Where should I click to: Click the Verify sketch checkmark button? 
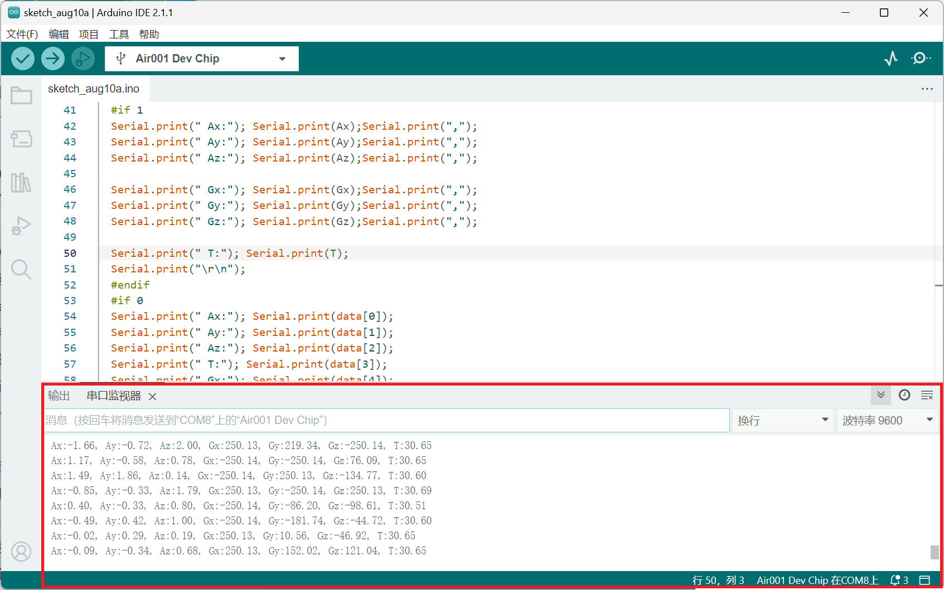coord(23,58)
